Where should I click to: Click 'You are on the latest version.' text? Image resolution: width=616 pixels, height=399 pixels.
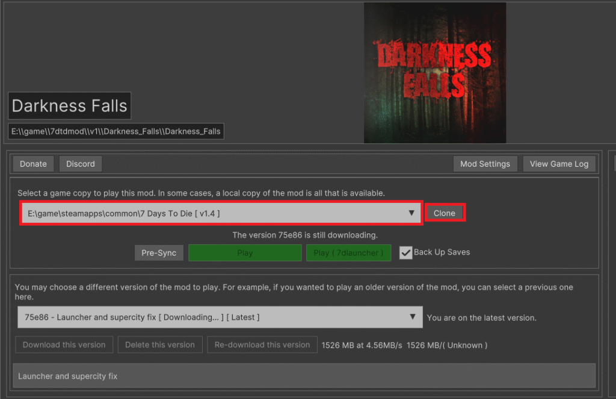tap(482, 318)
